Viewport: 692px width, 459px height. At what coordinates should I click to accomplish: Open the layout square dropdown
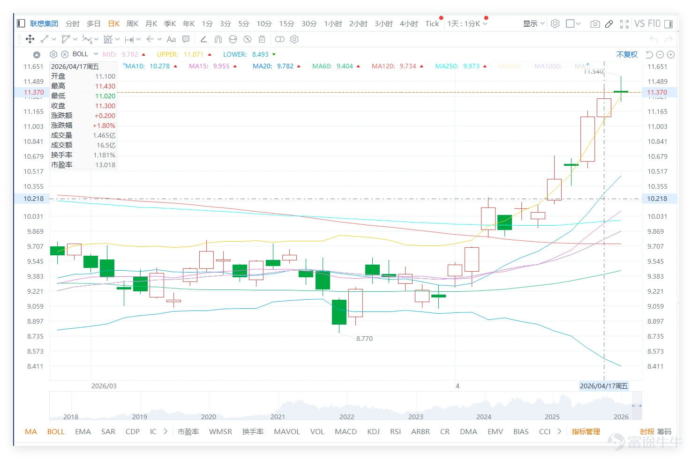point(573,23)
